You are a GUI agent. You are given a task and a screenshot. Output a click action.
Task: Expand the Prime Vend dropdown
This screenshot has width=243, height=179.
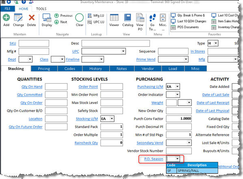(186, 59)
